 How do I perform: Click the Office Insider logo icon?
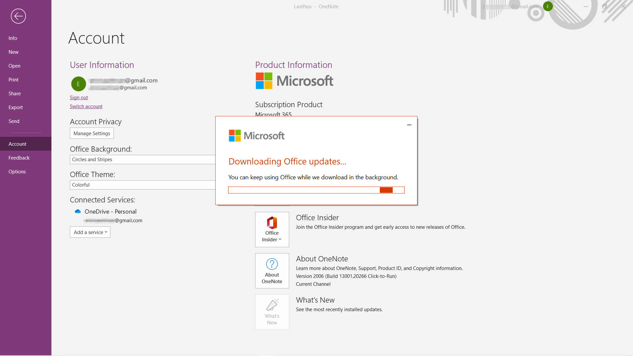[x=272, y=223]
